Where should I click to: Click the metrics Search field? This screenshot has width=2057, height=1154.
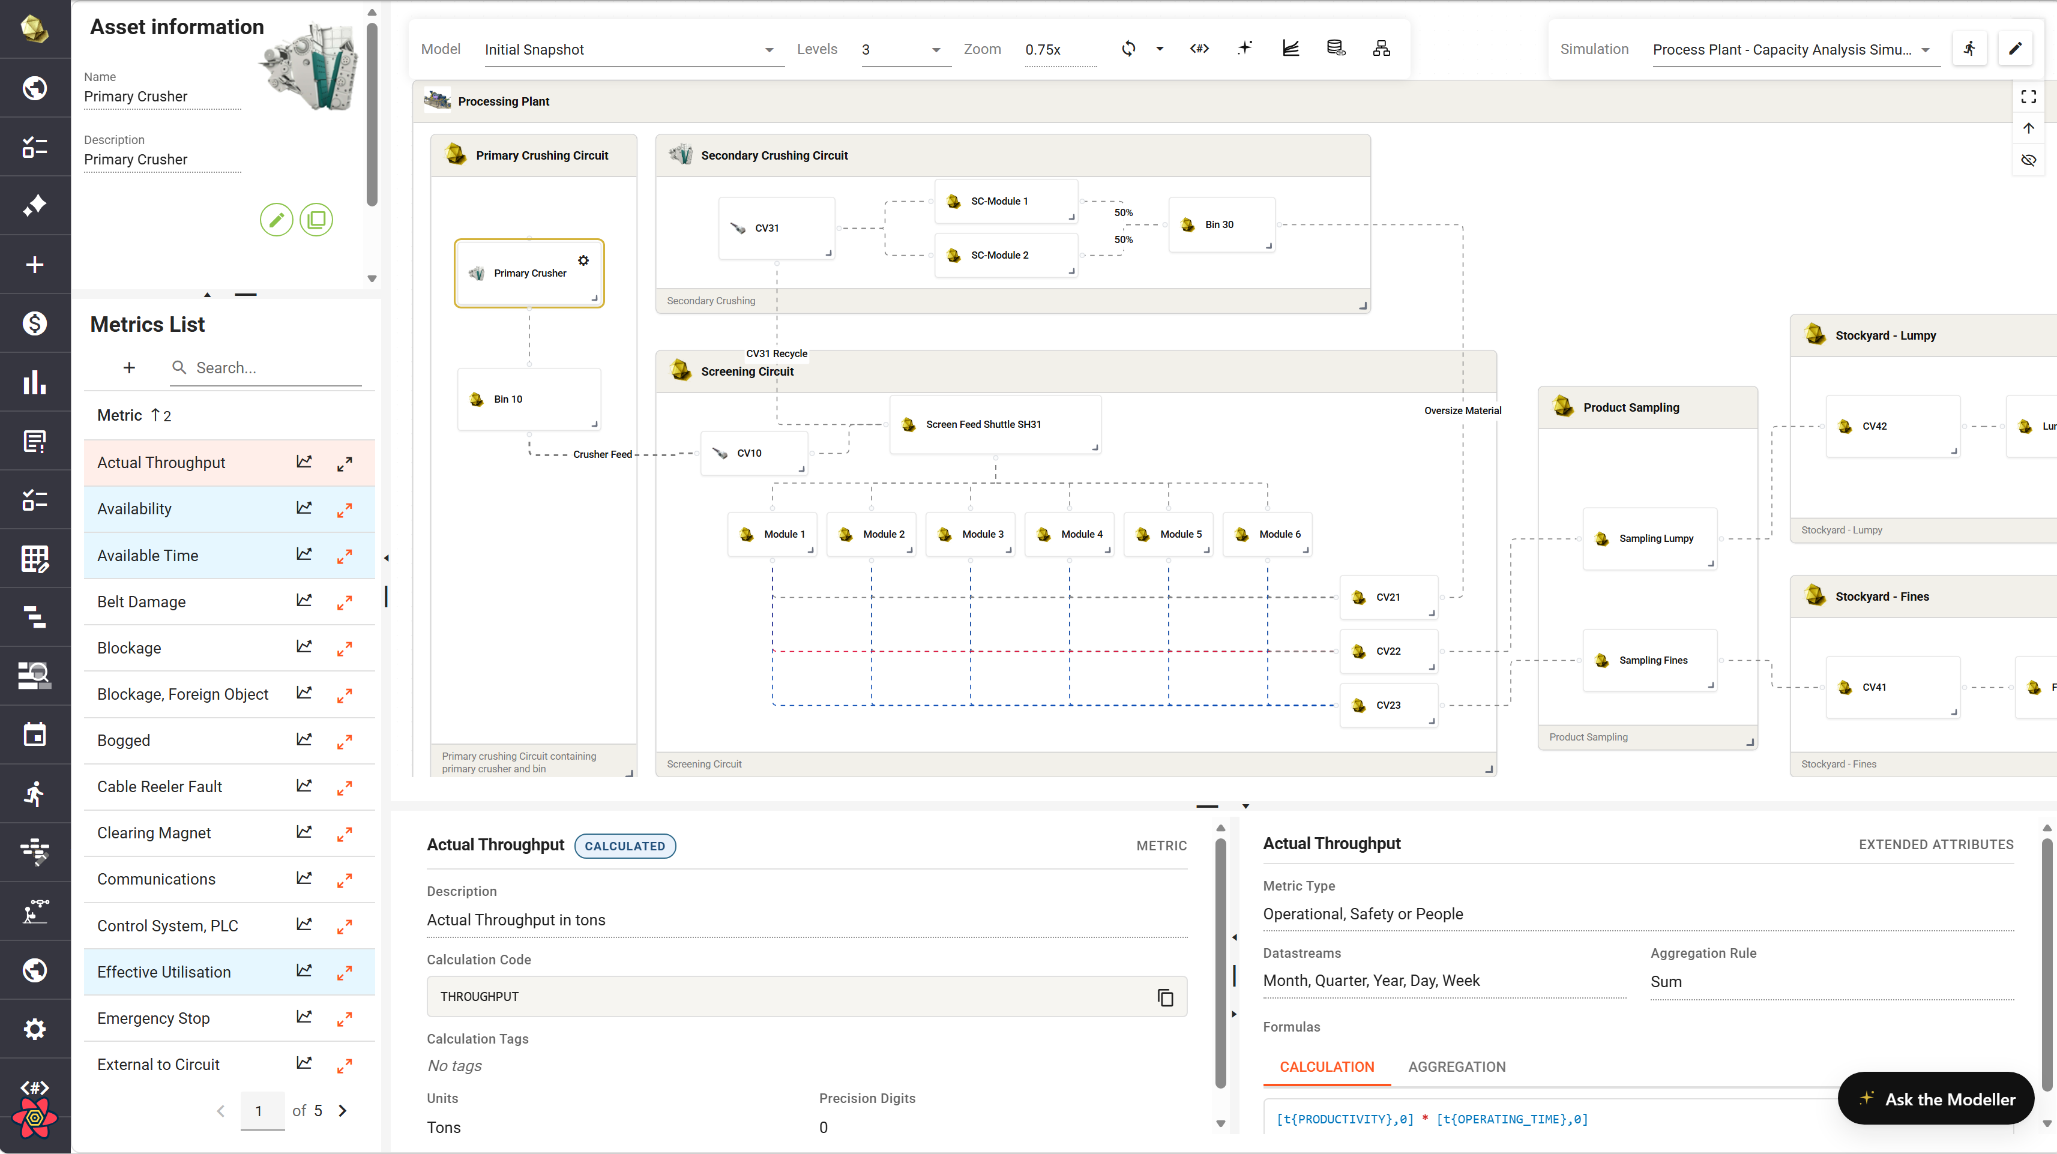pyautogui.click(x=266, y=367)
